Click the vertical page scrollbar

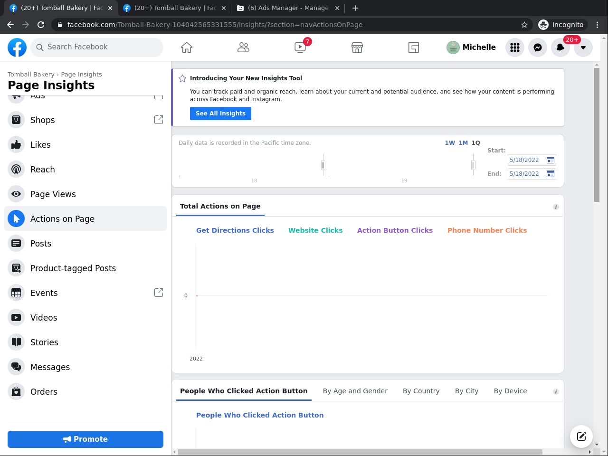coord(597,135)
